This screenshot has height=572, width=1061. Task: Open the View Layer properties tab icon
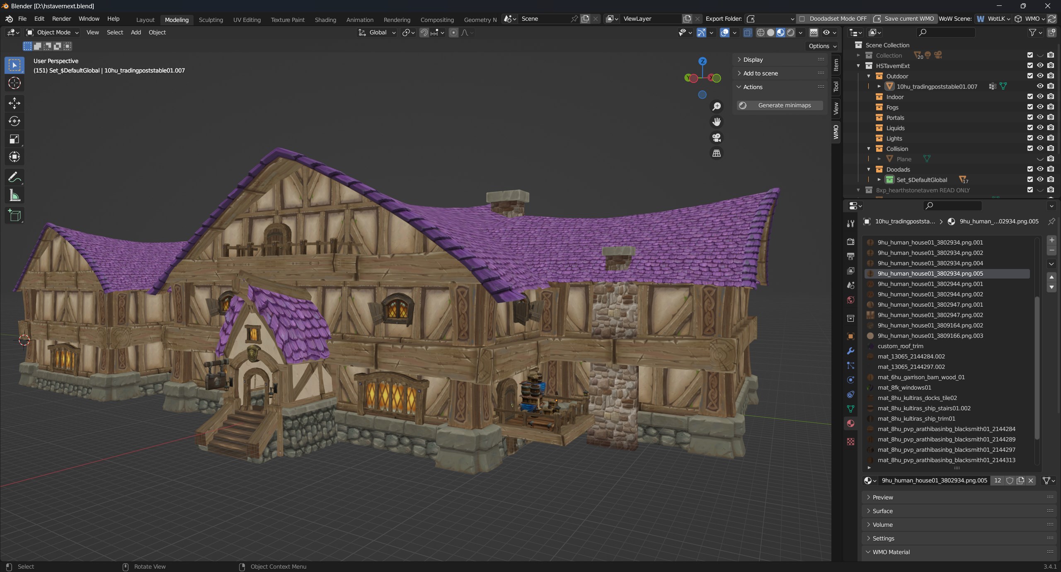pyautogui.click(x=850, y=271)
